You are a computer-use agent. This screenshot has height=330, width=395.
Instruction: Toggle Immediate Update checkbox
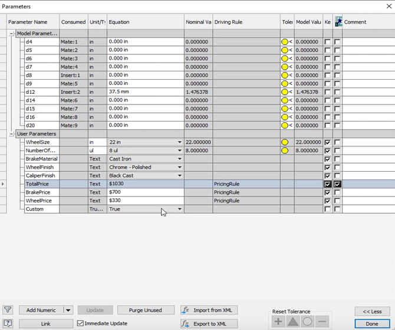point(80,323)
